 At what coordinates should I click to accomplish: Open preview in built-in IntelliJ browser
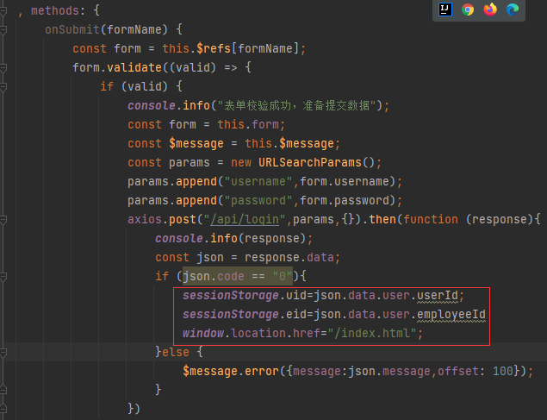(445, 9)
